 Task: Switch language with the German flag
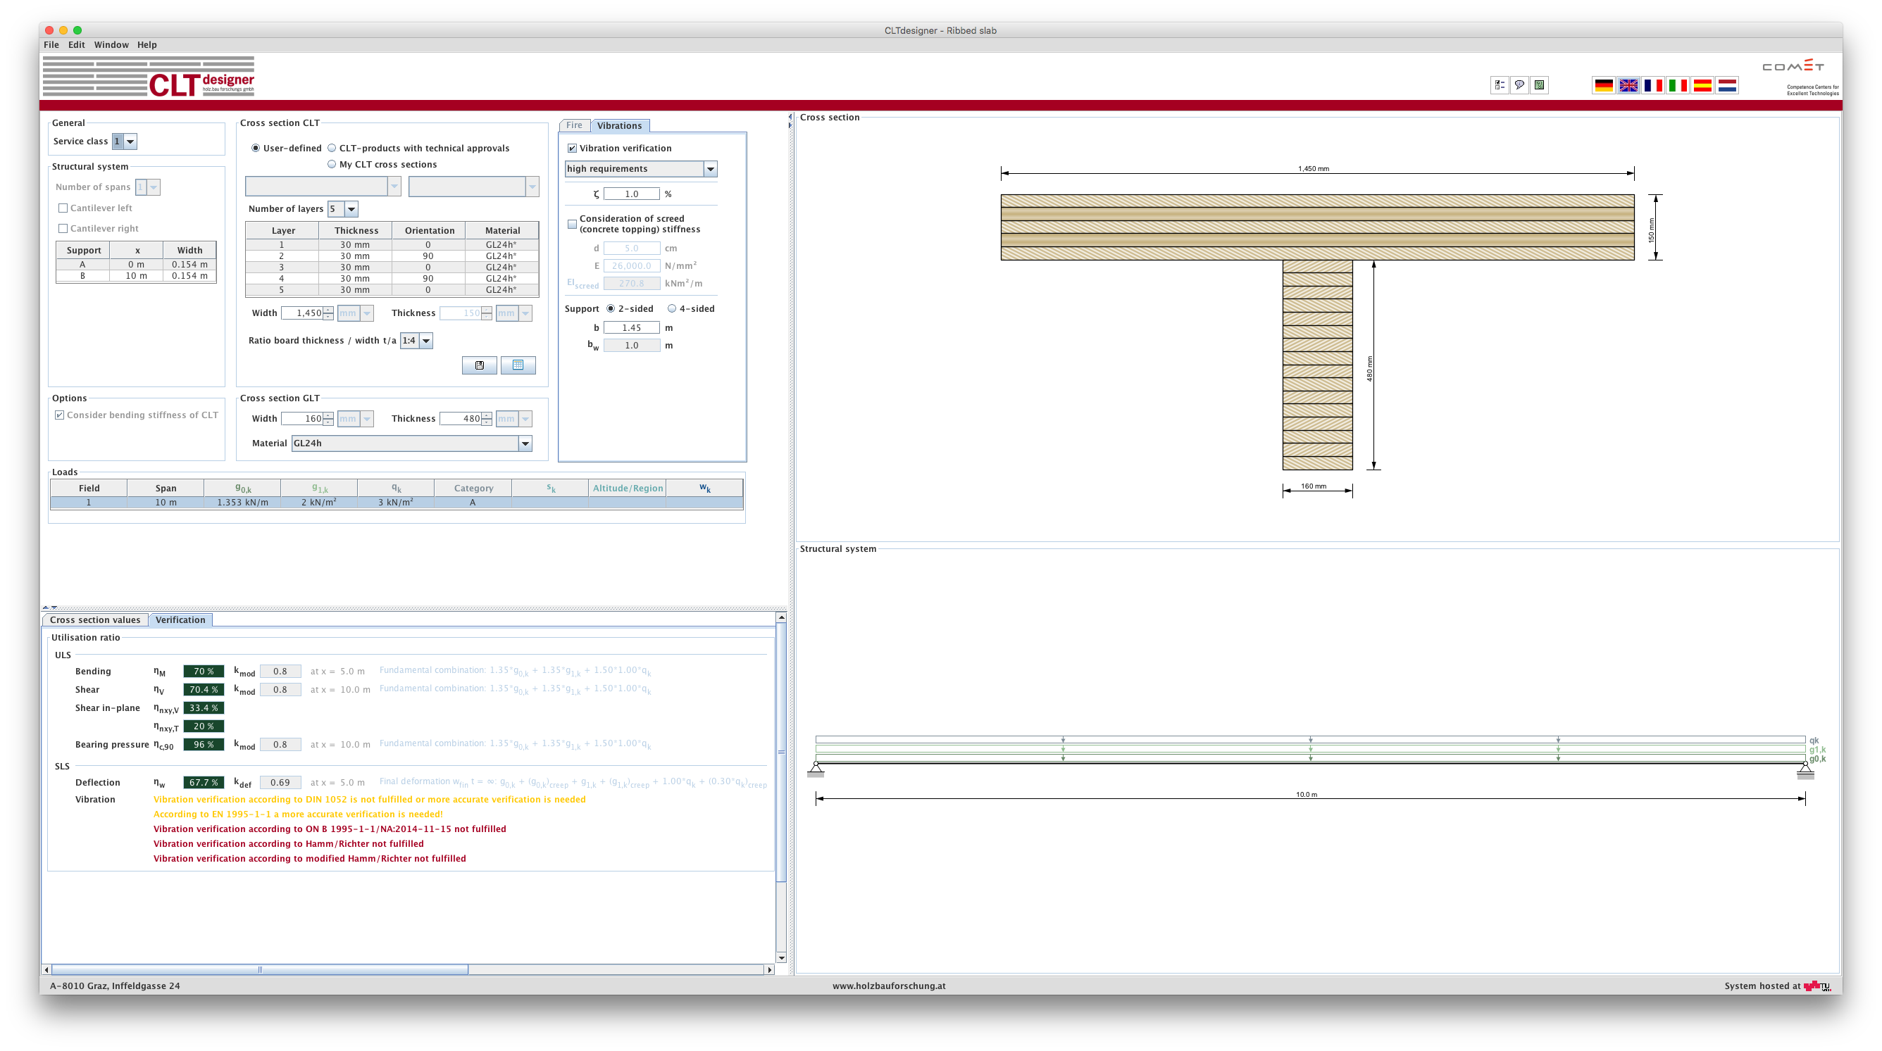1603,85
